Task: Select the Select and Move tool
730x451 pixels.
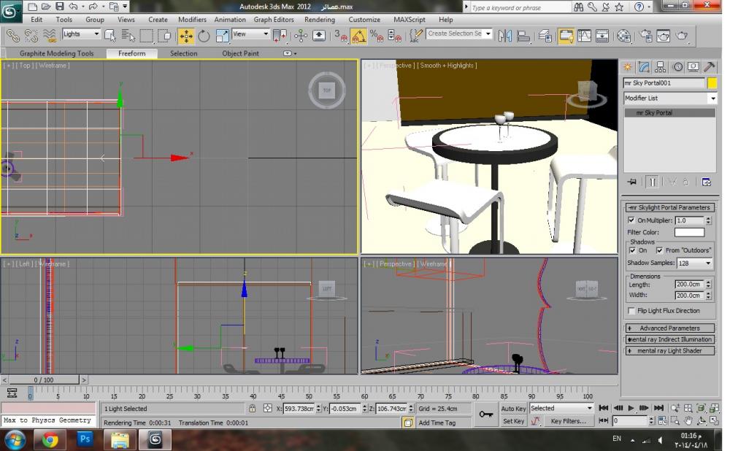Action: tap(186, 36)
